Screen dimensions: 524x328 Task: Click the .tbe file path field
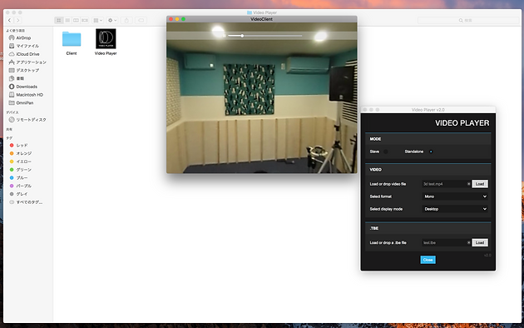click(444, 243)
